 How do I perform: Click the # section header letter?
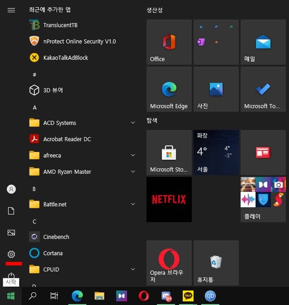point(34,75)
